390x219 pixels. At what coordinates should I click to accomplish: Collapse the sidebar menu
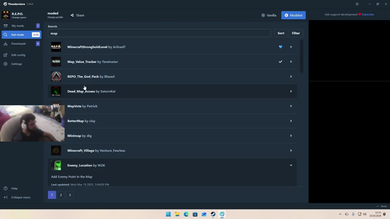21,197
